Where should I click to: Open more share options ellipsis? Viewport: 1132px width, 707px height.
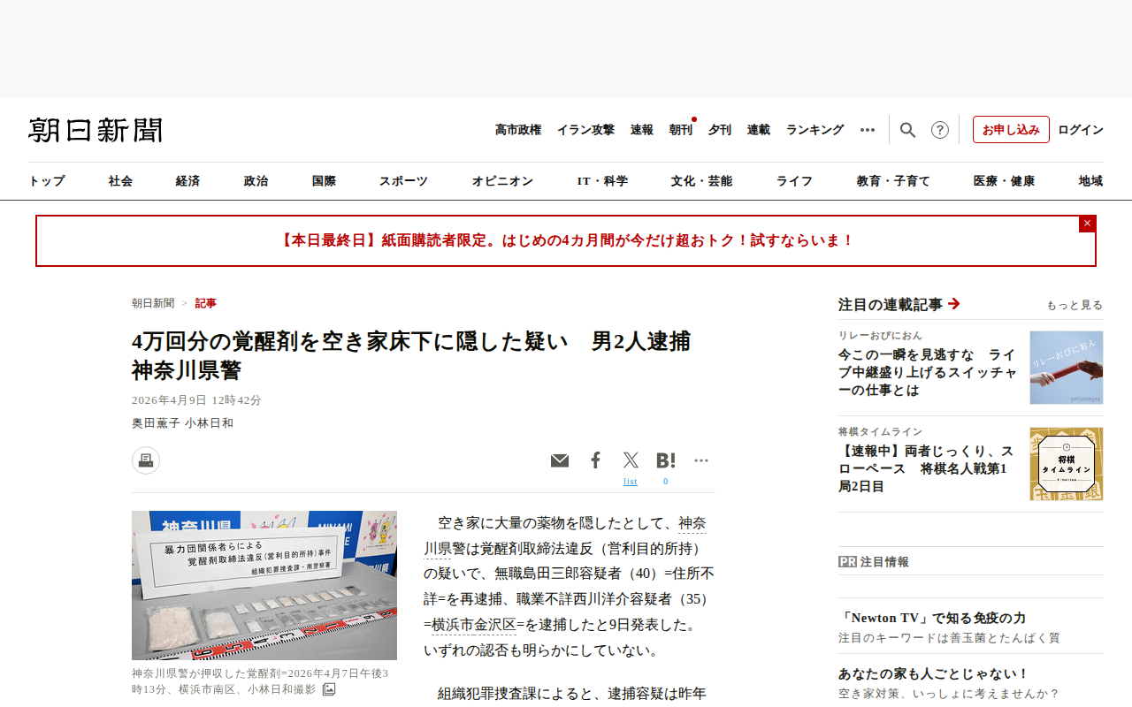701,460
